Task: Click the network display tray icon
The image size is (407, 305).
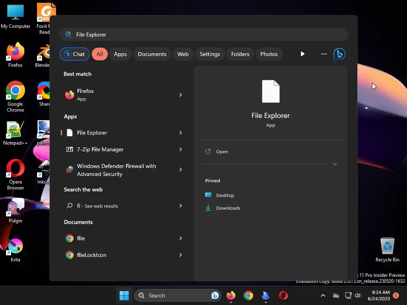Action: tap(348, 295)
